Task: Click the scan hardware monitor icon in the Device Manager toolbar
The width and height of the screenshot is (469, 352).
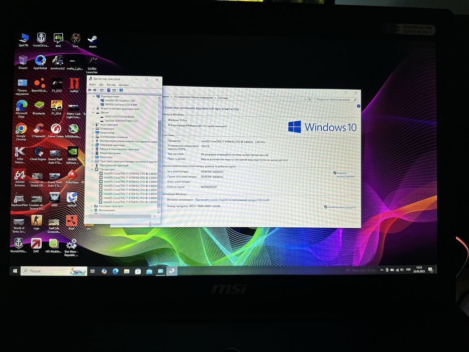Action: tap(121, 90)
